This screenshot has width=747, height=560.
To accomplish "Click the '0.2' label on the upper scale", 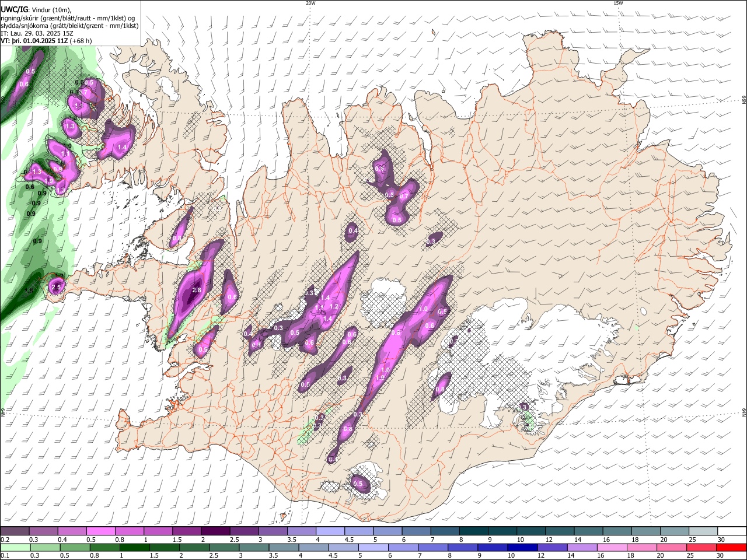I will (5, 540).
